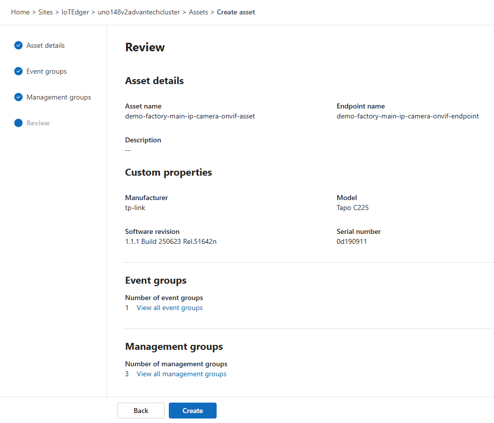Click the blue circle icon beside Review
494x423 pixels.
coord(18,123)
